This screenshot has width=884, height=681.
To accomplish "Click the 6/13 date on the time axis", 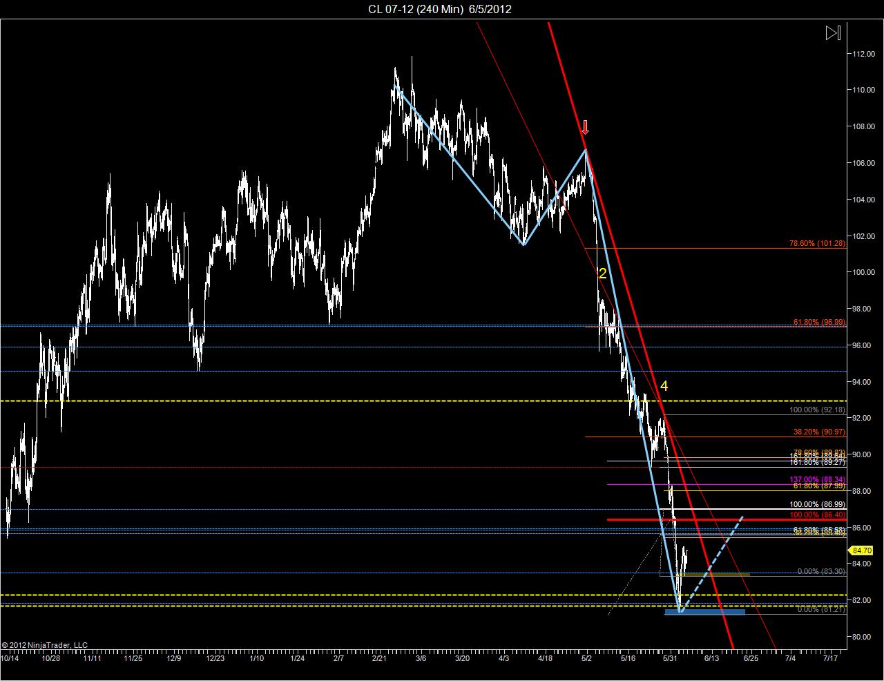I will [711, 658].
